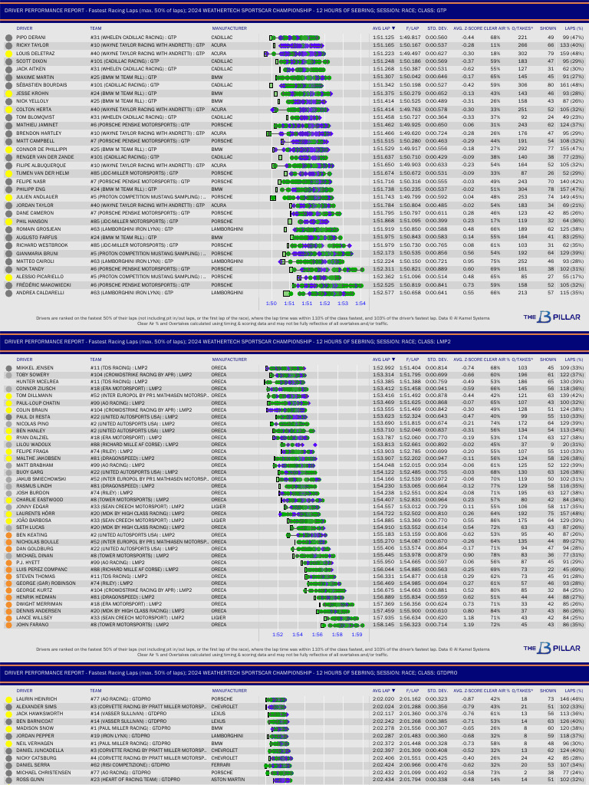Click the orange circle by Steven Thomas

coord(8,576)
